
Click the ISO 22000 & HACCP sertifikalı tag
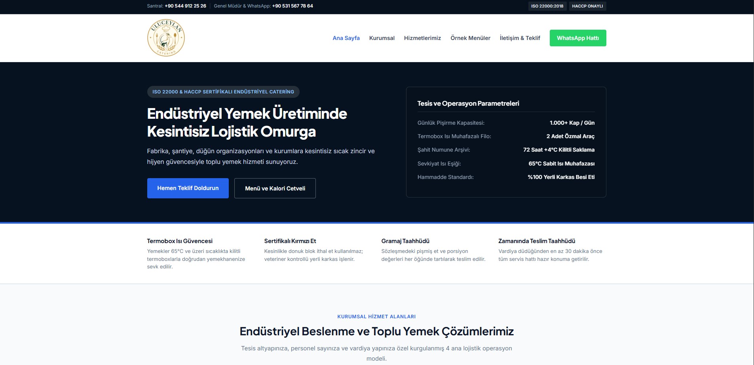223,92
